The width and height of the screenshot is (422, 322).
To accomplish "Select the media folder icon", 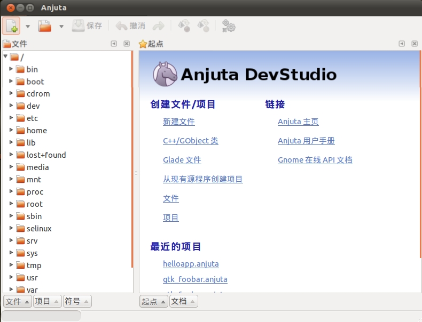I will point(20,167).
